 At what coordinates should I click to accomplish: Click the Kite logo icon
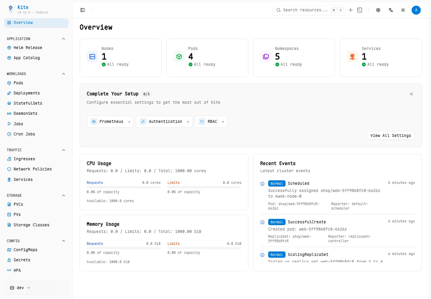[x=11, y=9]
